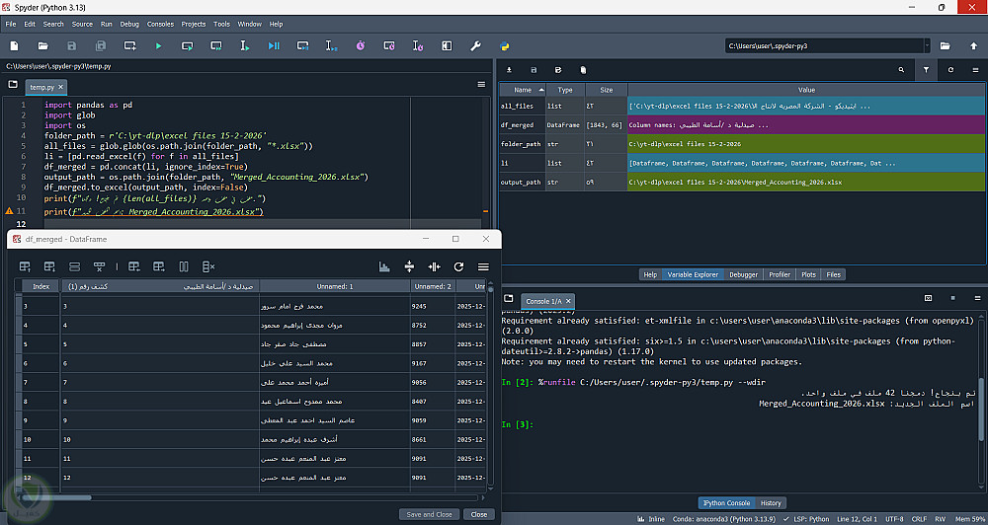Refresh the df_merged DataFrame viewer
Image resolution: width=988 pixels, height=525 pixels.
458,266
